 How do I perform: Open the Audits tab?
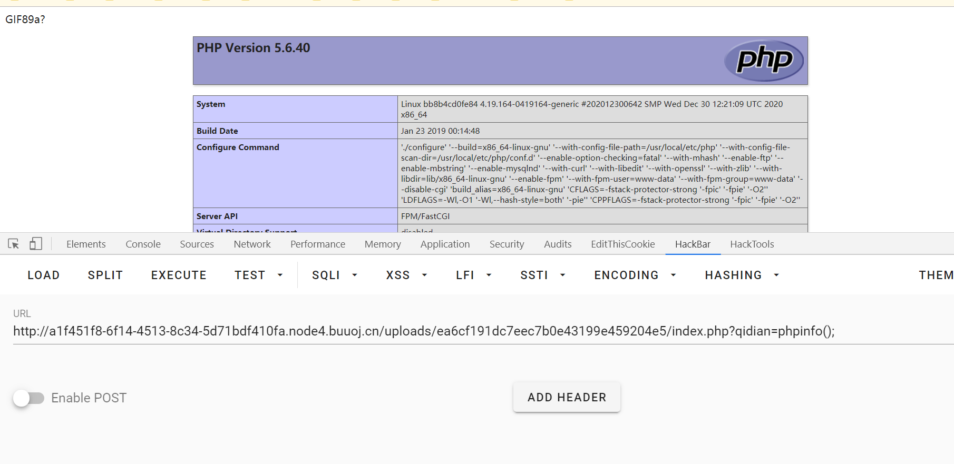coord(558,244)
